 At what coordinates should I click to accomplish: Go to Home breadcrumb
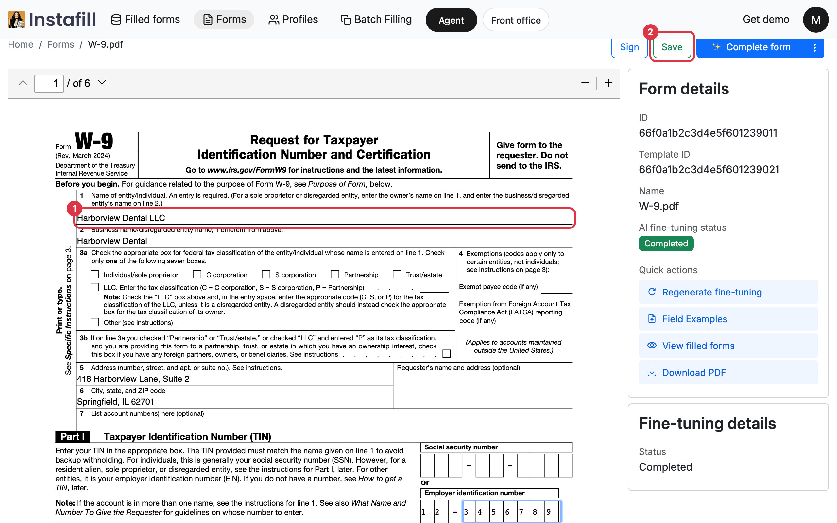[x=21, y=45]
